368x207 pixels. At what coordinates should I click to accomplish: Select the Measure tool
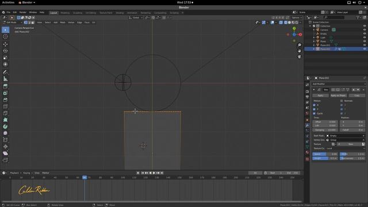click(5, 79)
